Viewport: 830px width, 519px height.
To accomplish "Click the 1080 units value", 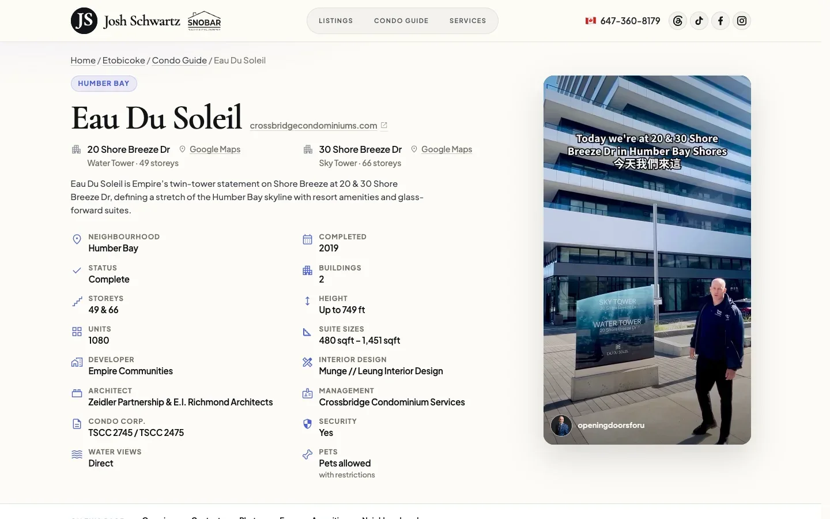I will click(x=99, y=341).
